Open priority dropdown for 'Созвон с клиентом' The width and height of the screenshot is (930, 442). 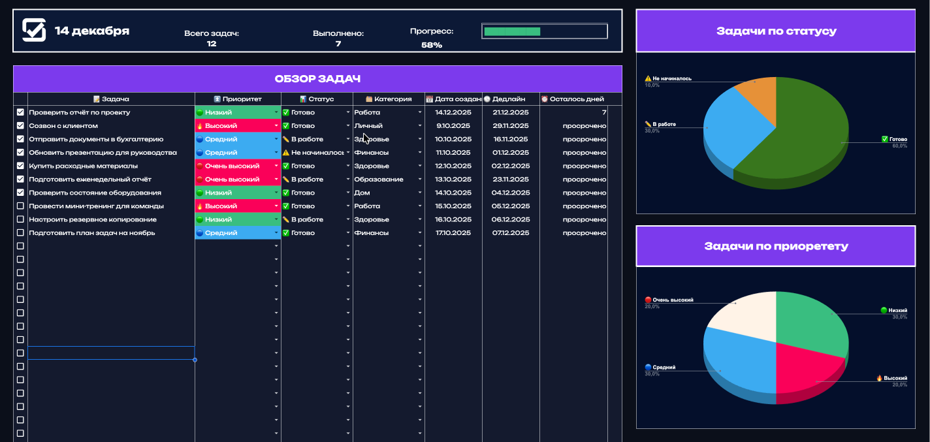click(276, 126)
